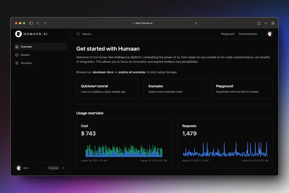The width and height of the screenshot is (289, 193).
Task: Open the profile avatar in the top bar
Action: click(x=270, y=34)
